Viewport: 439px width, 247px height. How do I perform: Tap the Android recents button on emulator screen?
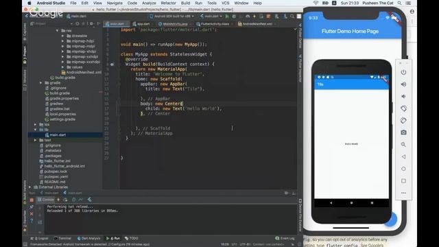tap(372, 203)
